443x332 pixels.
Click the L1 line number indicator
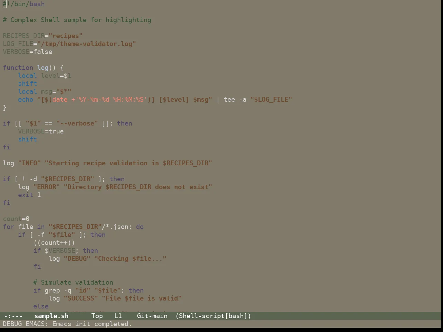[118, 316]
